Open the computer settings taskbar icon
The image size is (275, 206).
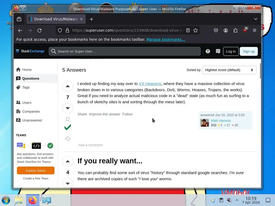tap(47, 200)
